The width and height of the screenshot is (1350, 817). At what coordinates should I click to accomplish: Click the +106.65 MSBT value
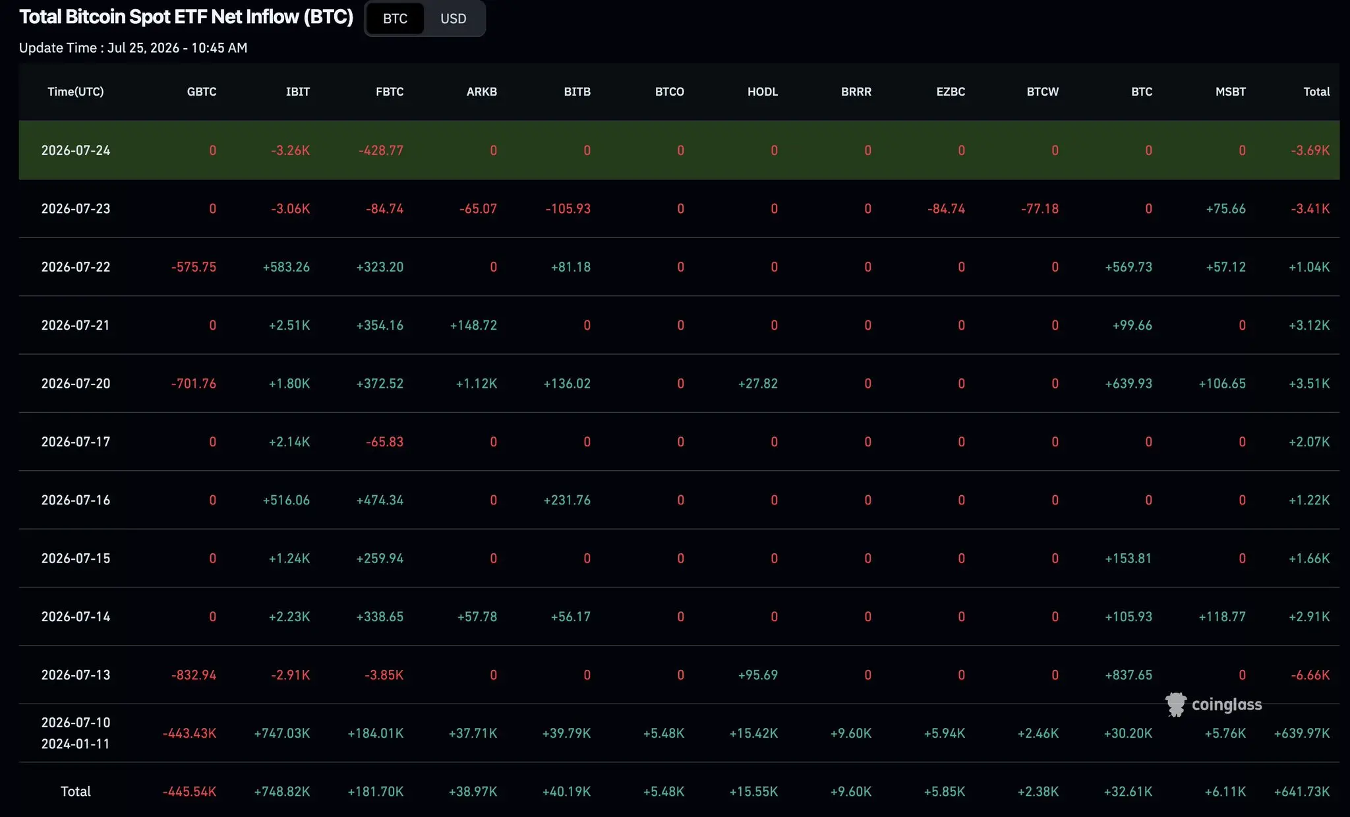click(1222, 383)
